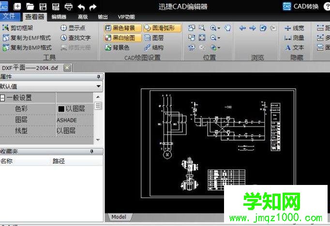
Task: Click the rotate view icon in 浏览 group
Action: [x=263, y=28]
